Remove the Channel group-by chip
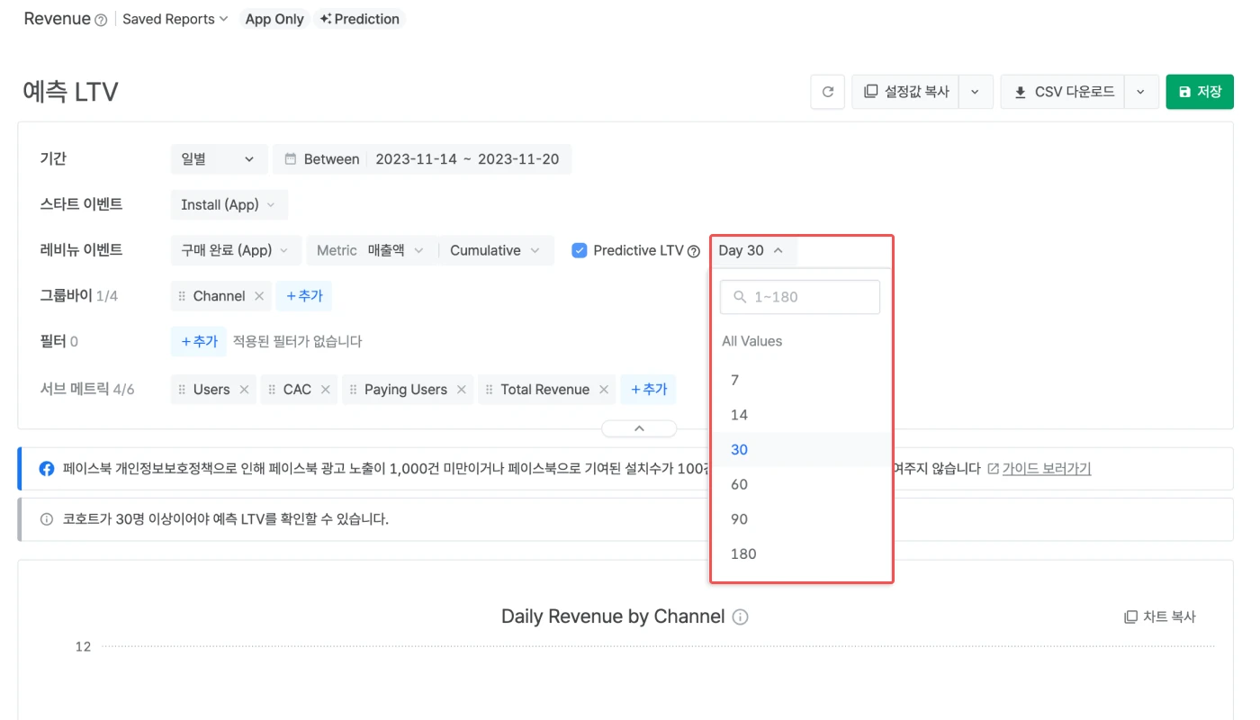Image resolution: width=1260 pixels, height=720 pixels. pos(259,296)
